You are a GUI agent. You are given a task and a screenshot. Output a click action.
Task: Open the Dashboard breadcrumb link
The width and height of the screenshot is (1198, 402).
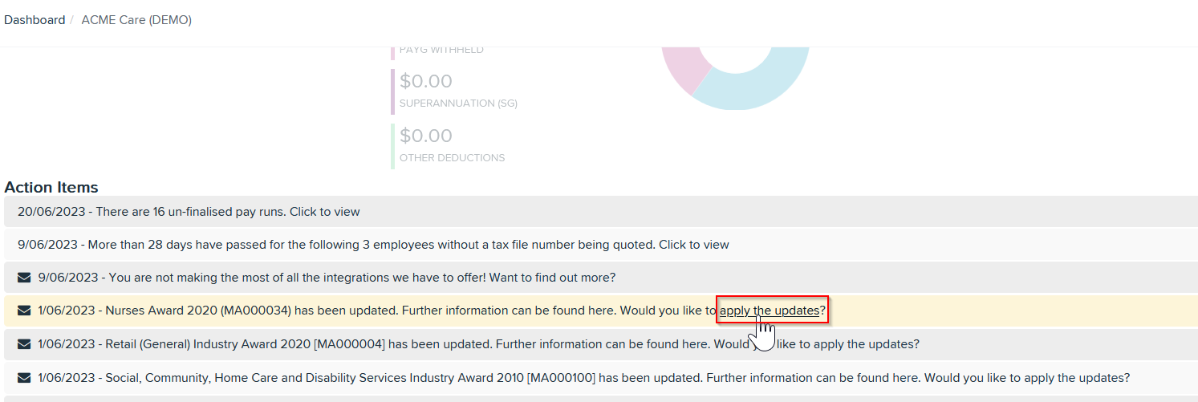click(x=35, y=20)
